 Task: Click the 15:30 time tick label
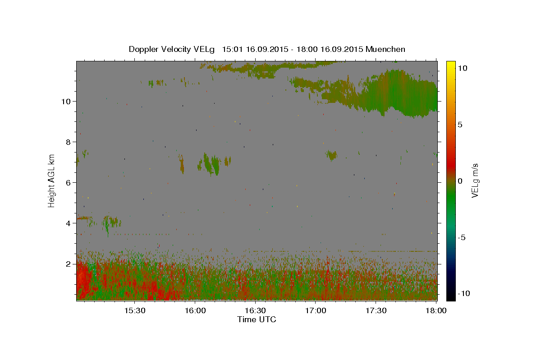(134, 311)
